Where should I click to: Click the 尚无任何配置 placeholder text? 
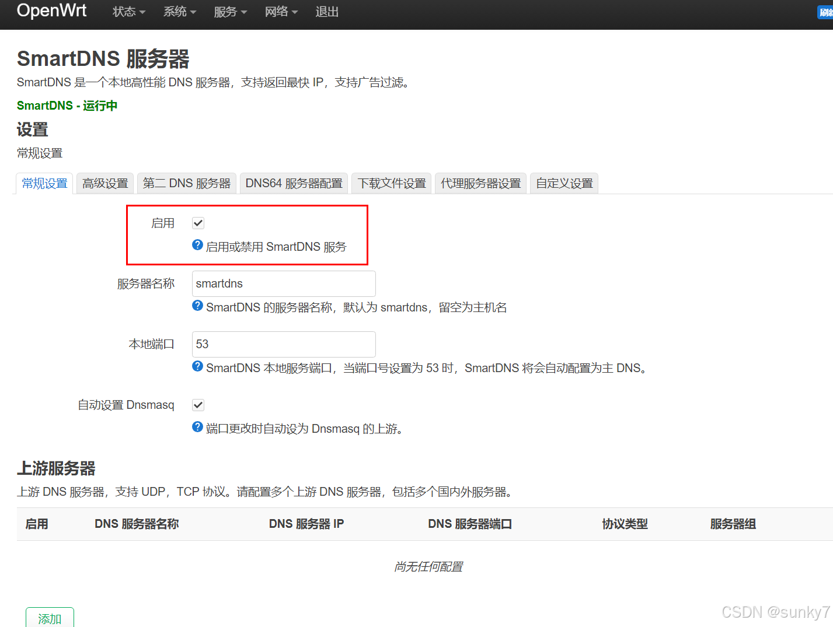pos(428,567)
